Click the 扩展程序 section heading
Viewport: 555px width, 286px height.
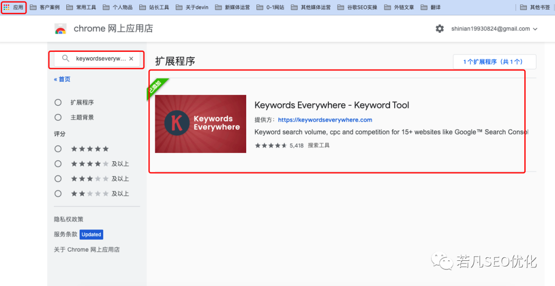coord(175,61)
